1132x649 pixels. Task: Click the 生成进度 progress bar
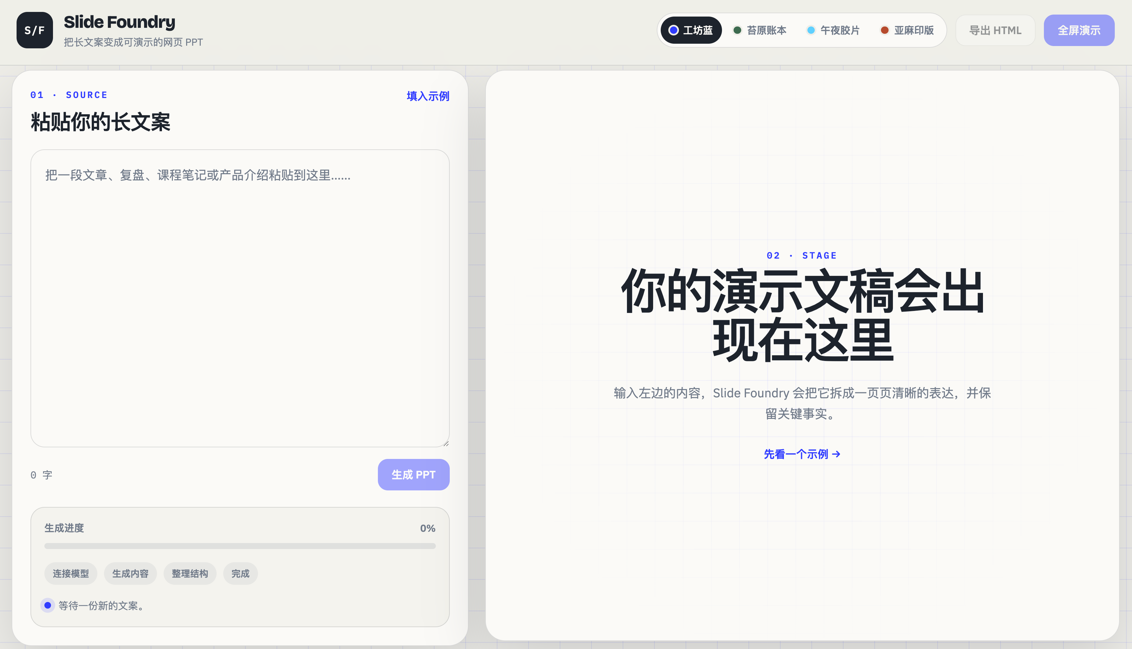pos(240,546)
